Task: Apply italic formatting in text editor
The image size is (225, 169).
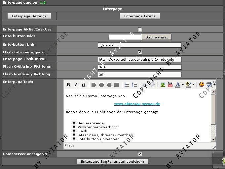Action: tap(76, 85)
